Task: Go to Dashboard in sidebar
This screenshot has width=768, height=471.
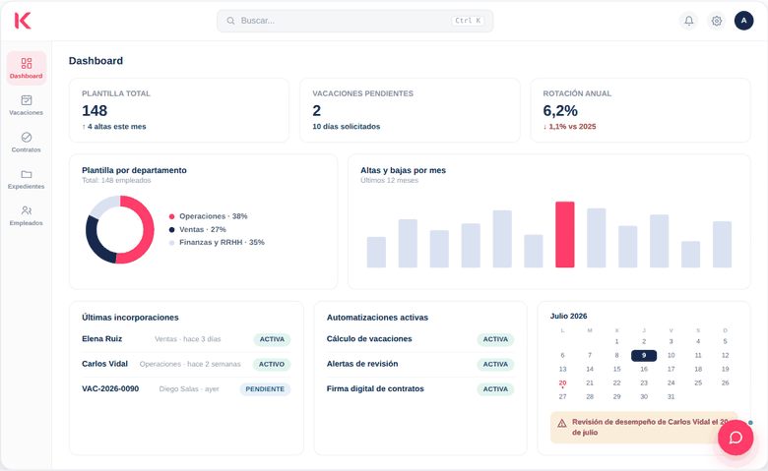Action: [x=27, y=69]
